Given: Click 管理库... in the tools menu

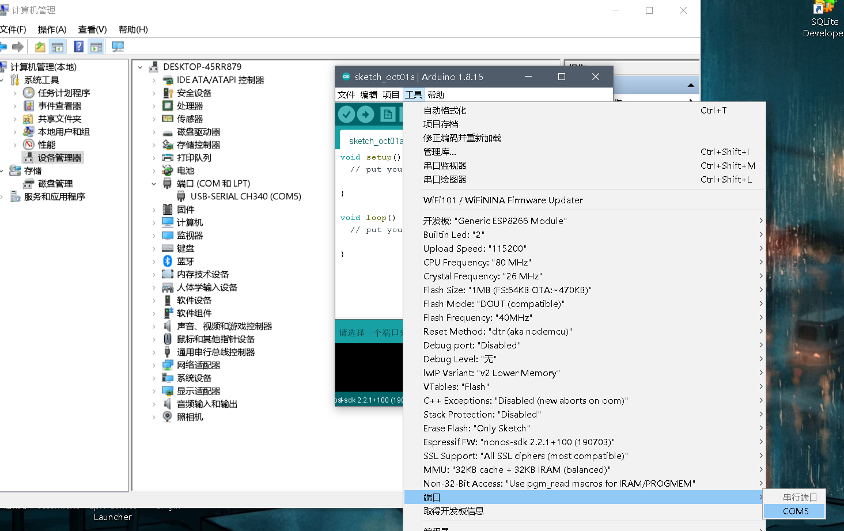Looking at the screenshot, I should tap(584, 151).
